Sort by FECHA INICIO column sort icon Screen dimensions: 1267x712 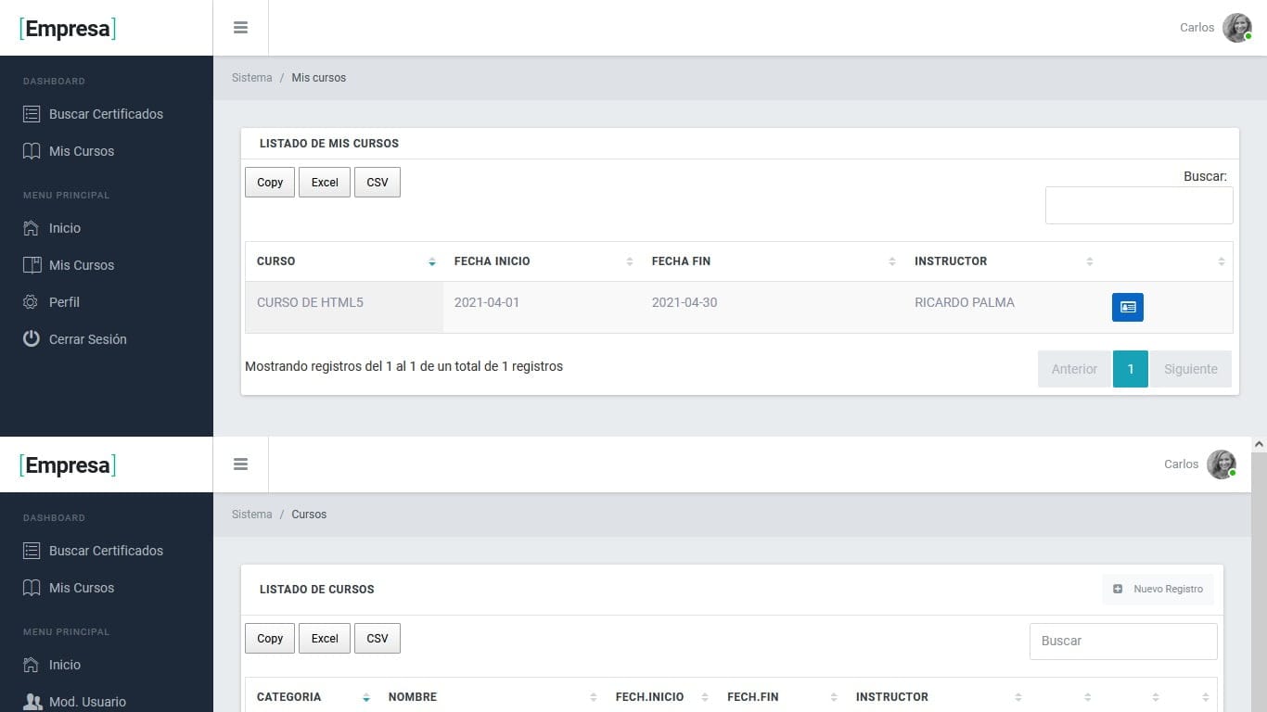coord(630,261)
